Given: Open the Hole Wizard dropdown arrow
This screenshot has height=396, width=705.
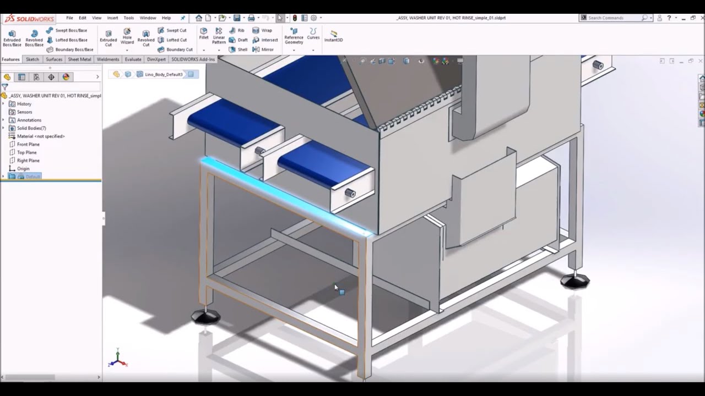Looking at the screenshot, I should (127, 50).
